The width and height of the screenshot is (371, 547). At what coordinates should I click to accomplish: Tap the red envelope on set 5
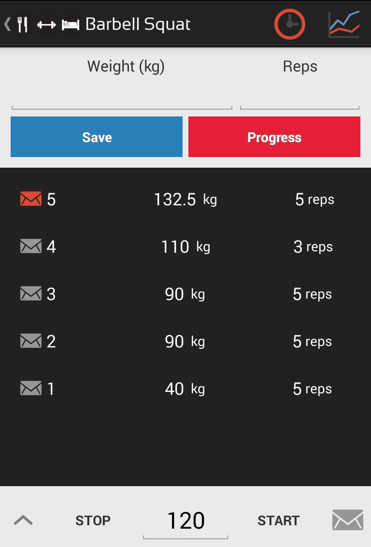tap(31, 199)
